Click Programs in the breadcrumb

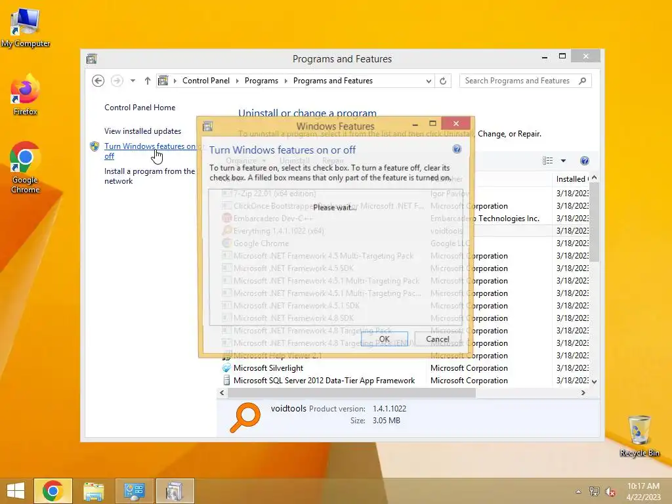pos(261,81)
